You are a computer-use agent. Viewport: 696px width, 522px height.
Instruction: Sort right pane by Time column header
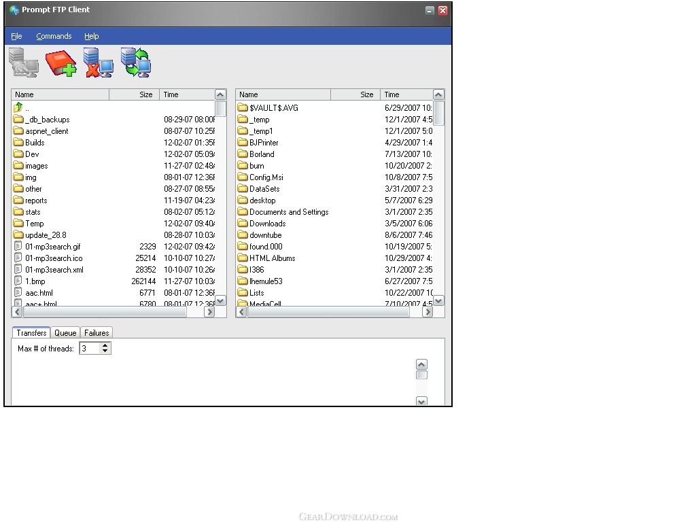[x=406, y=94]
